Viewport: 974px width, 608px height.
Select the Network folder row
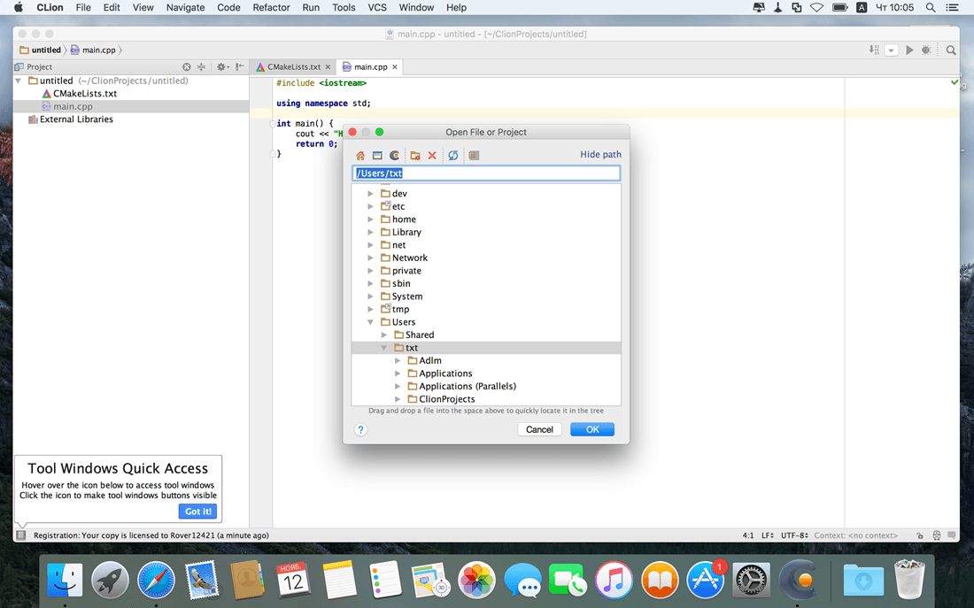tap(486, 258)
